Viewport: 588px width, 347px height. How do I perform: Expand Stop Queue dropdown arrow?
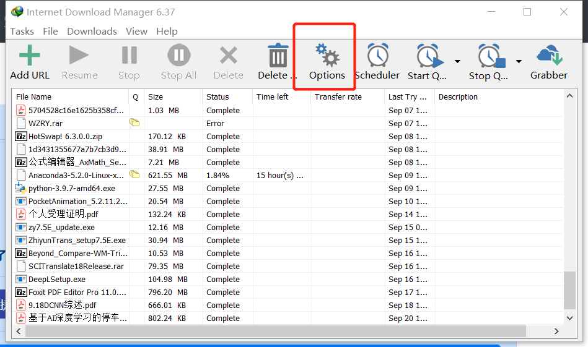519,61
